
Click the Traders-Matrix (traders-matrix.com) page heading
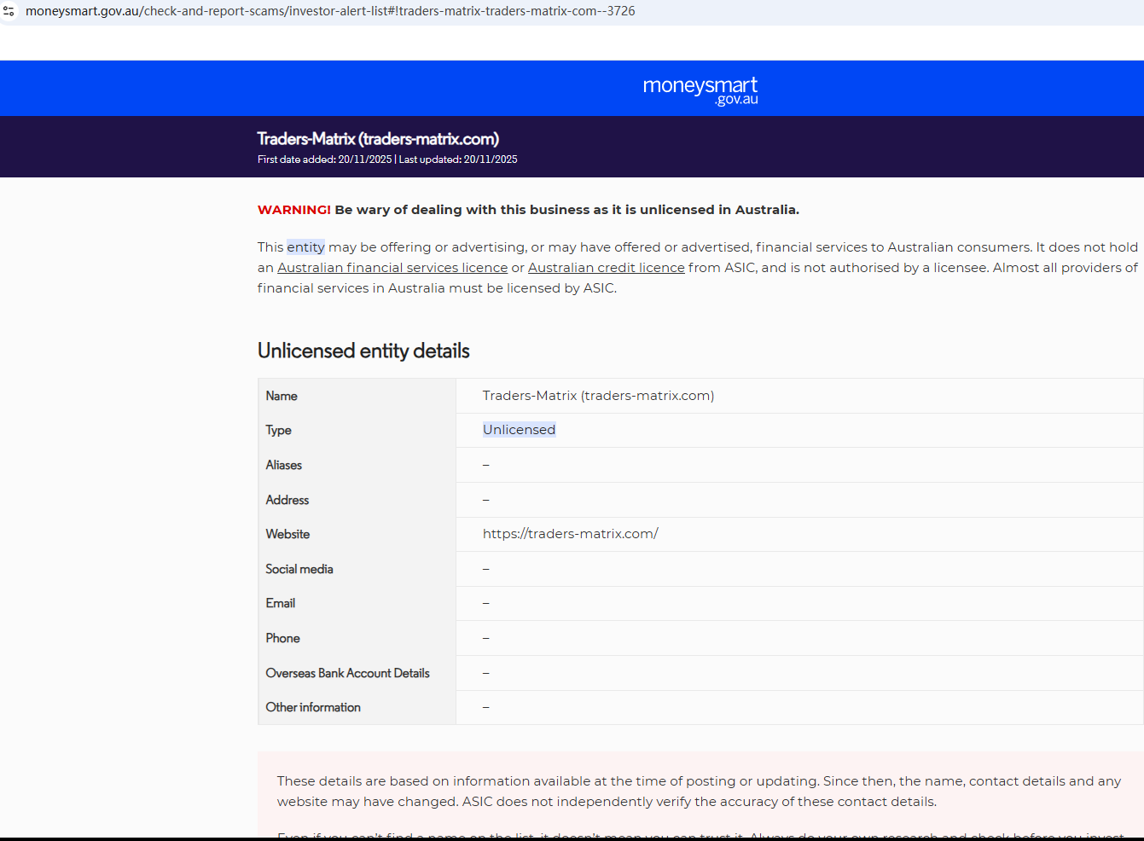coord(378,139)
